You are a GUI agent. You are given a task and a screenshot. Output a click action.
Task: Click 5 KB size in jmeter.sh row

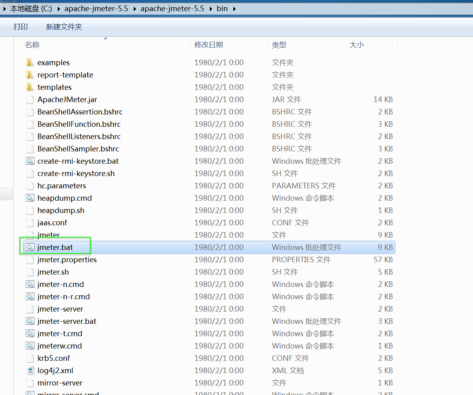tap(385, 272)
